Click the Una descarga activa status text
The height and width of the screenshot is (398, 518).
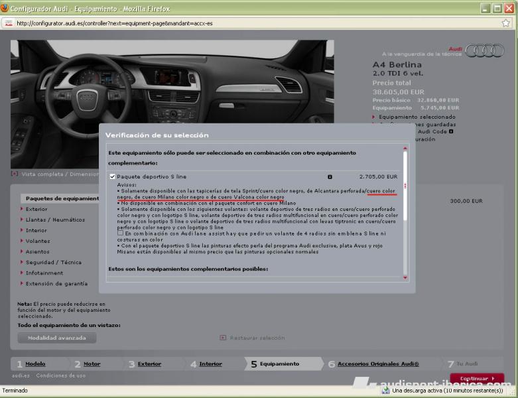pyautogui.click(x=447, y=391)
